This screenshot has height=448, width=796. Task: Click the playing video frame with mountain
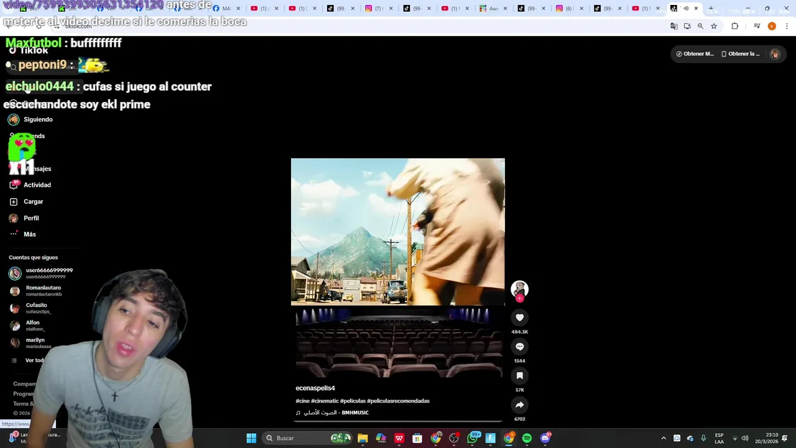[x=398, y=231]
